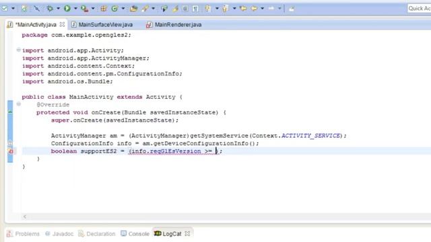
Task: Click the Run External Tools icon
Action: coord(85,9)
